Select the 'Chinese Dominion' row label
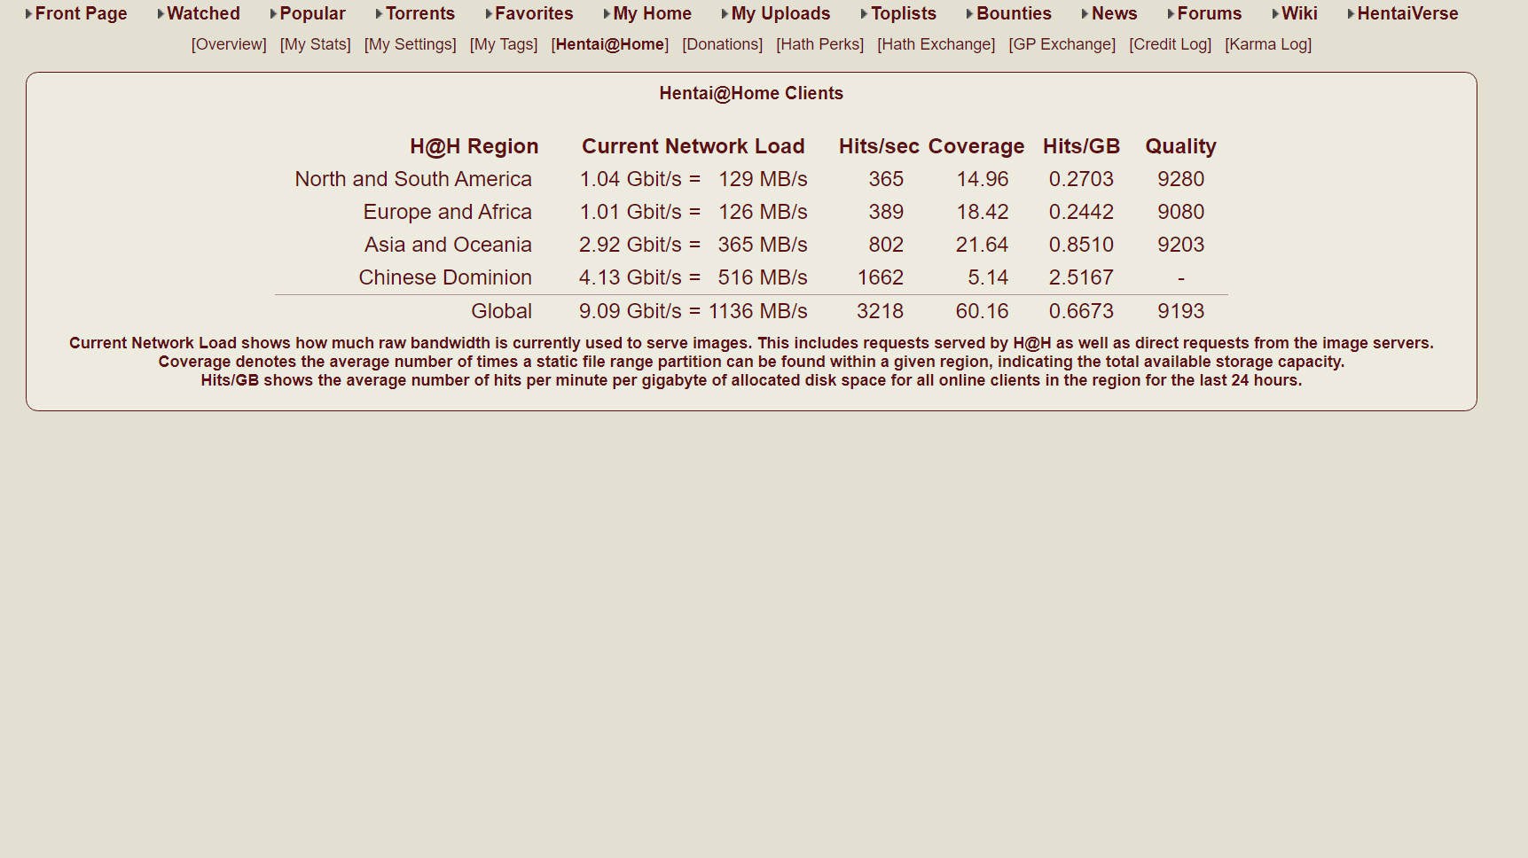Screen dimensions: 1528x858 445,277
